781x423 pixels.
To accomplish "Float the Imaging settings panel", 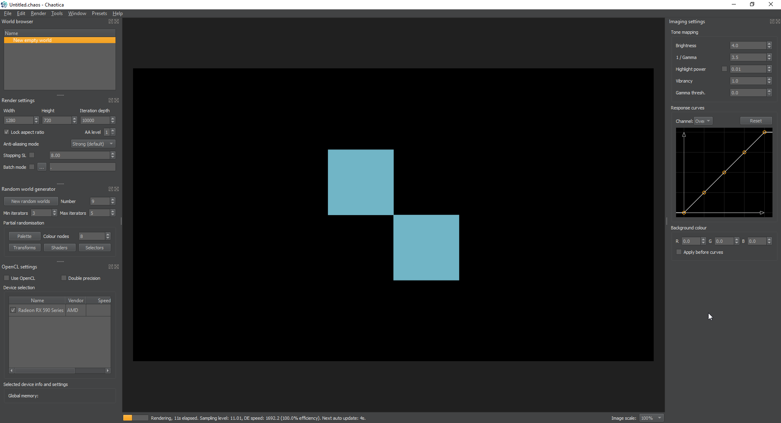I will tap(772, 22).
